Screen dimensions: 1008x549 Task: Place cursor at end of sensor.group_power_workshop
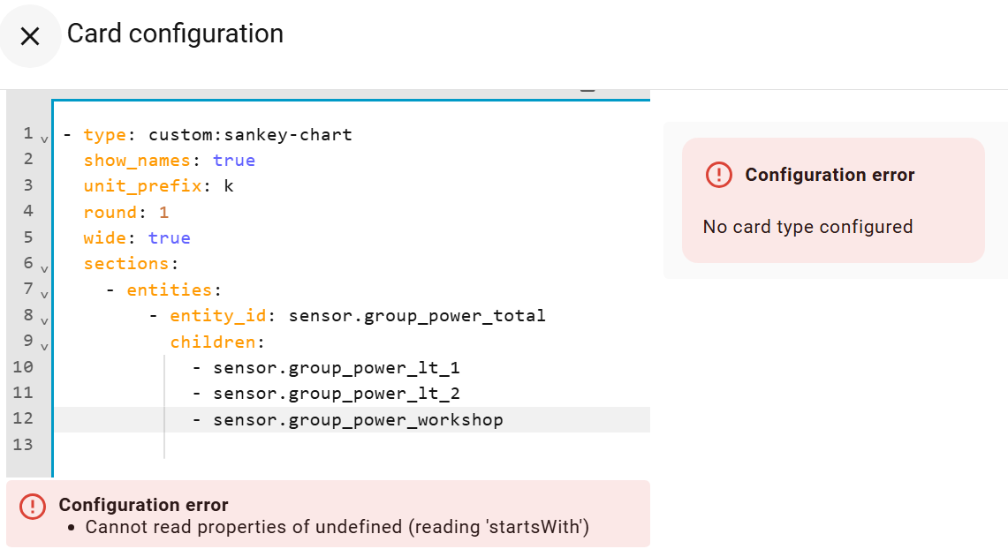[504, 420]
